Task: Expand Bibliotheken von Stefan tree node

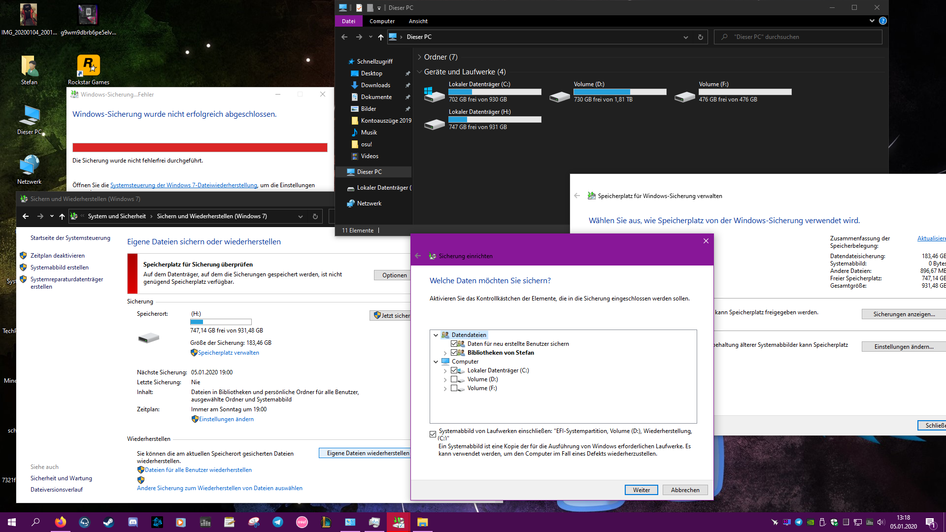Action: coord(445,353)
